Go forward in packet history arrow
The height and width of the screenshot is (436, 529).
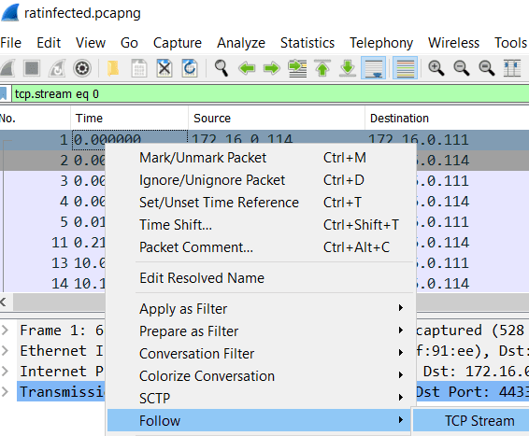pyautogui.click(x=272, y=68)
